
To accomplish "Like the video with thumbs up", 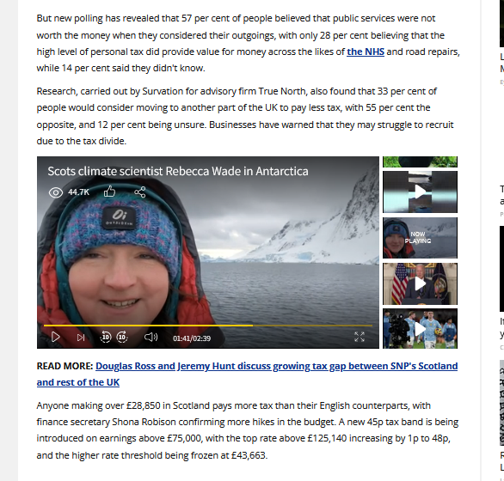I will click(x=109, y=192).
